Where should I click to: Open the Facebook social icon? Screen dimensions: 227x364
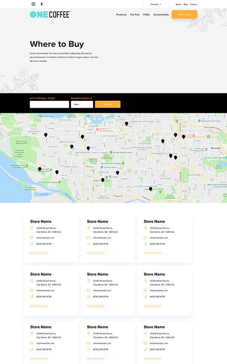tap(42, 4)
